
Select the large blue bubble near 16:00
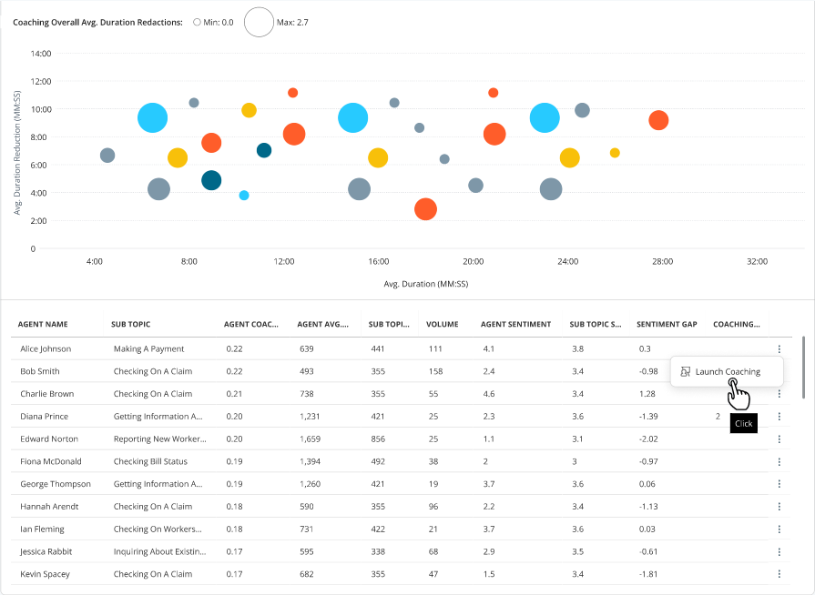[353, 118]
